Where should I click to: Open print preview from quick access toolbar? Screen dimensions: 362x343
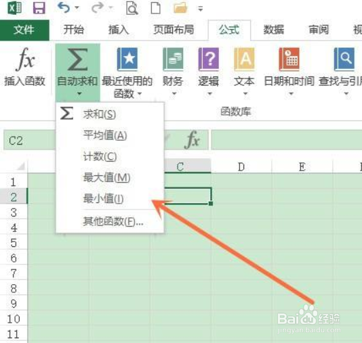pyautogui.click(x=132, y=8)
